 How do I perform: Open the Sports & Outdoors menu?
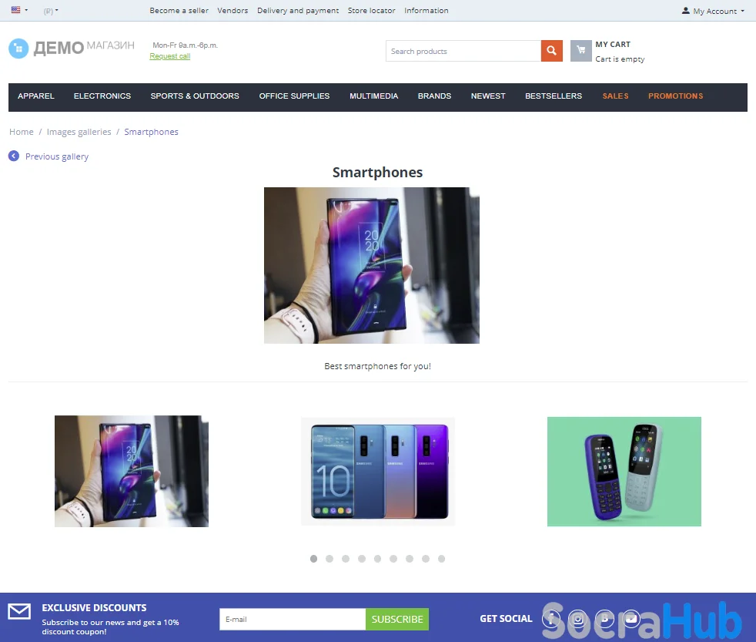pyautogui.click(x=195, y=96)
